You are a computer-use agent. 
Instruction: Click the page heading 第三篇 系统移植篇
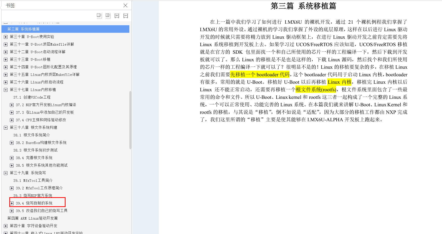pos(303,6)
